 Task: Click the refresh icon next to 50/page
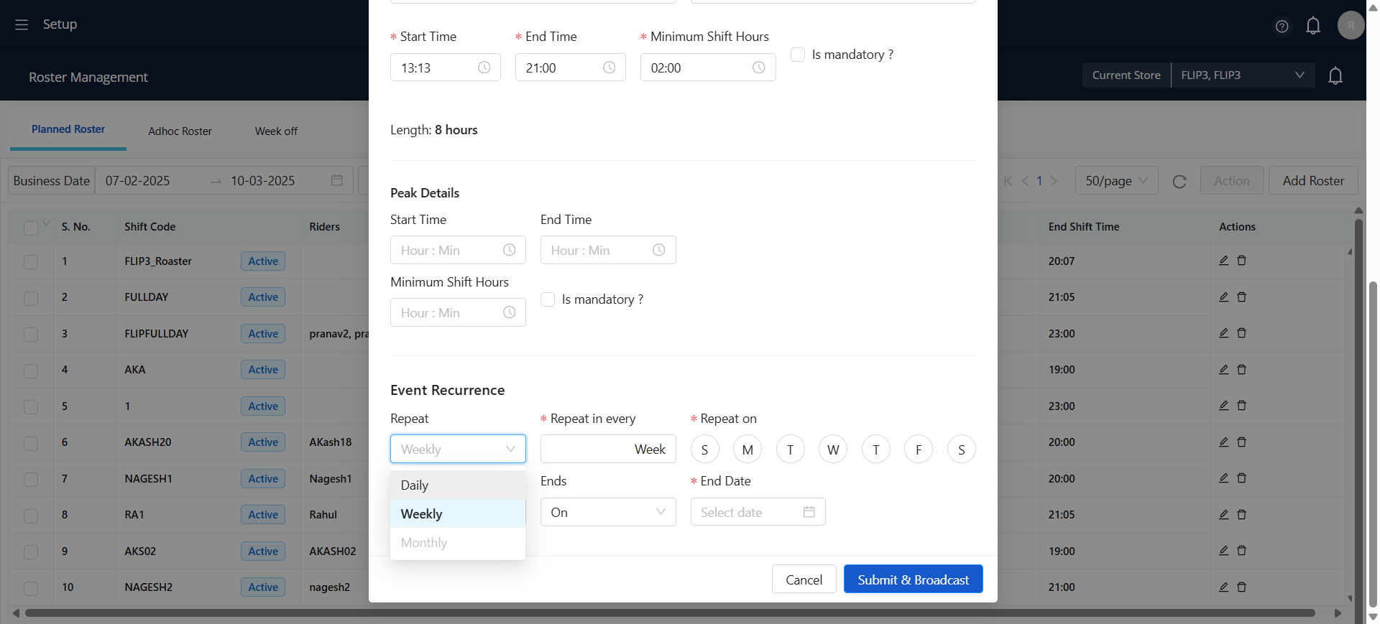[1179, 182]
